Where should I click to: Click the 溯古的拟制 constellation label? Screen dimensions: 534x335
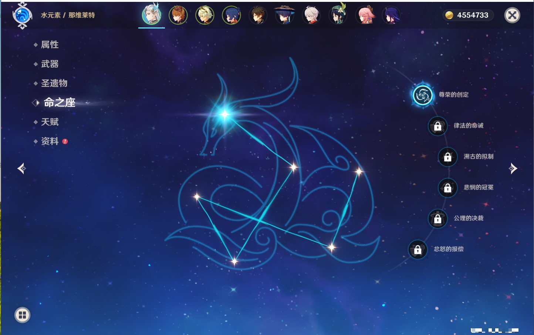point(479,157)
